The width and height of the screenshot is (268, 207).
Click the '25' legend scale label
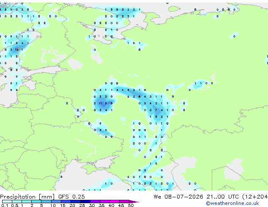point(82,205)
